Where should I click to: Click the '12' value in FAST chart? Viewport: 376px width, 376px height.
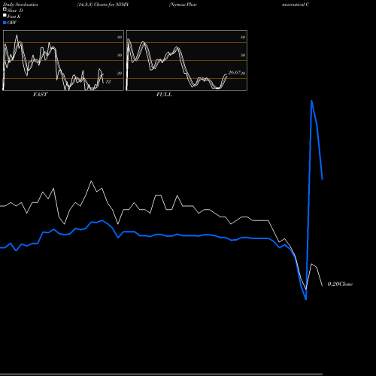(108, 82)
